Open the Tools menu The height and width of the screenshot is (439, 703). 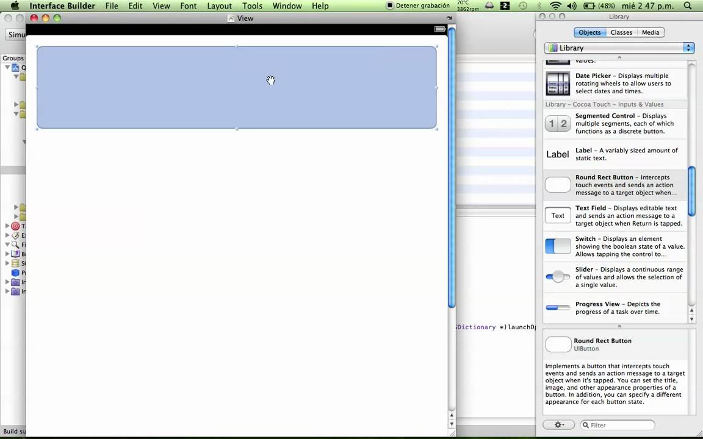[x=253, y=6]
